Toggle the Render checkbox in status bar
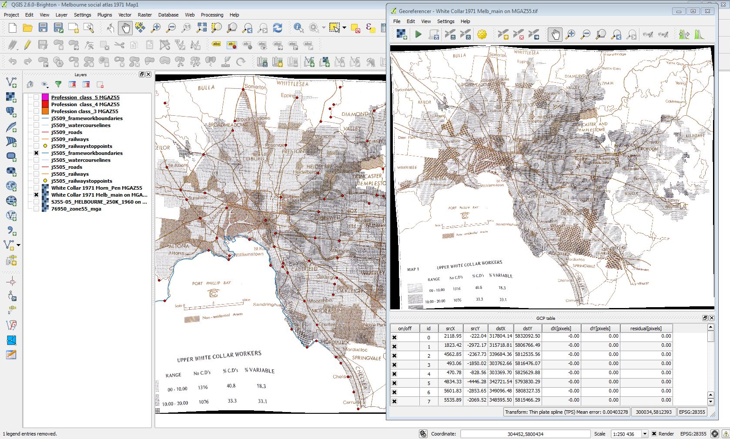Image resolution: width=730 pixels, height=439 pixels. coord(654,434)
